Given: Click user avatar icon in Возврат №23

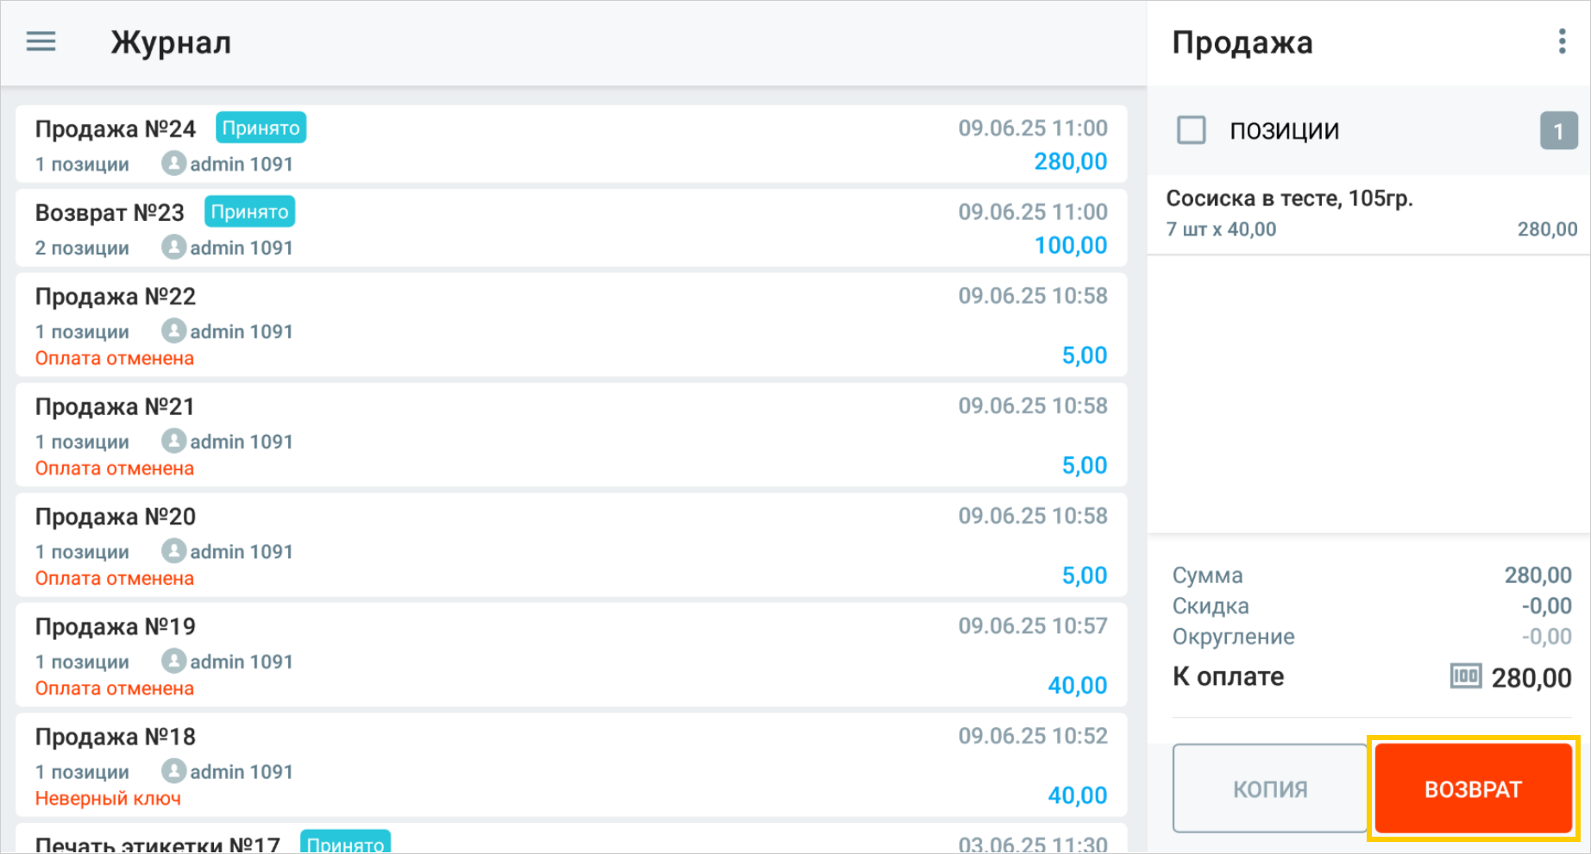Looking at the screenshot, I should (x=173, y=247).
